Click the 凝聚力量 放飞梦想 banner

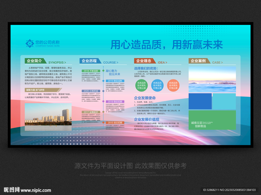(43, 90)
